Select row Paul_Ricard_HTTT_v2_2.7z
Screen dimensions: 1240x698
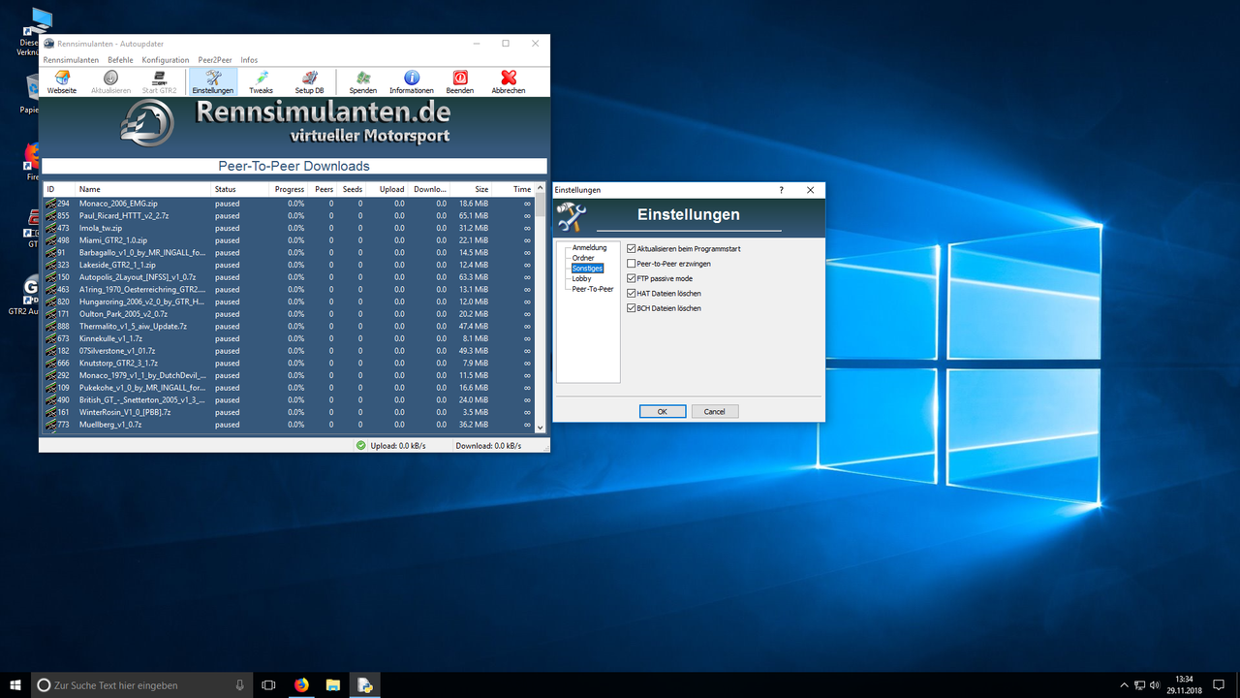tap(289, 215)
